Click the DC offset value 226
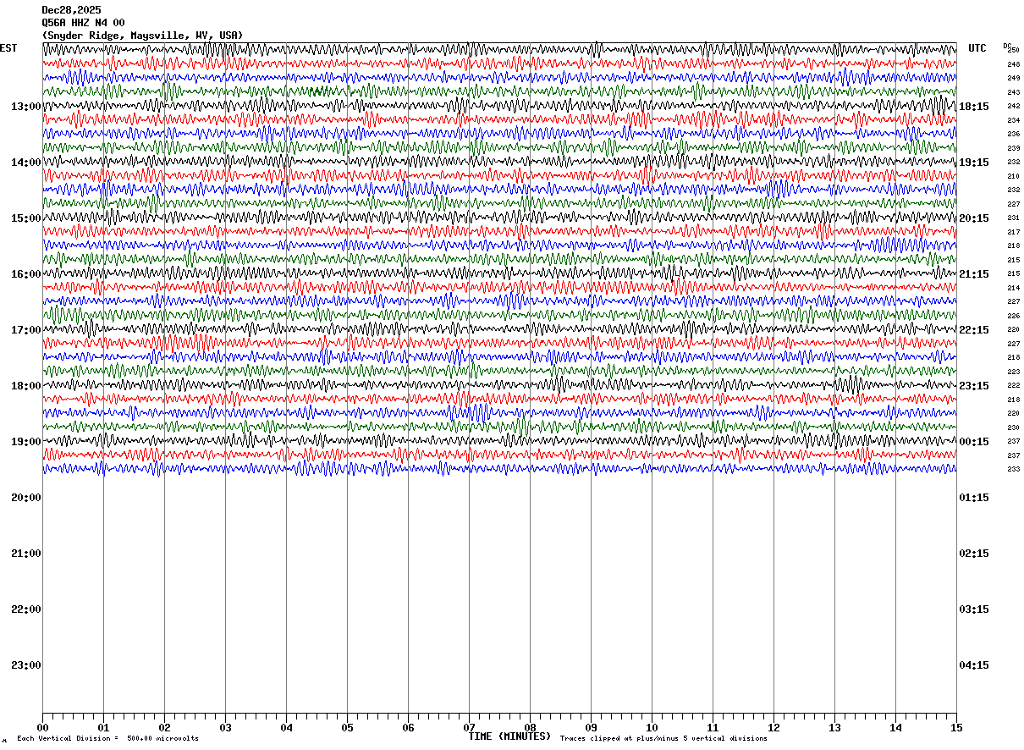 [x=1013, y=316]
